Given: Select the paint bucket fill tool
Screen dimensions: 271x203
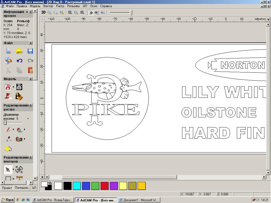Looking at the screenshot, I should (x=19, y=130).
